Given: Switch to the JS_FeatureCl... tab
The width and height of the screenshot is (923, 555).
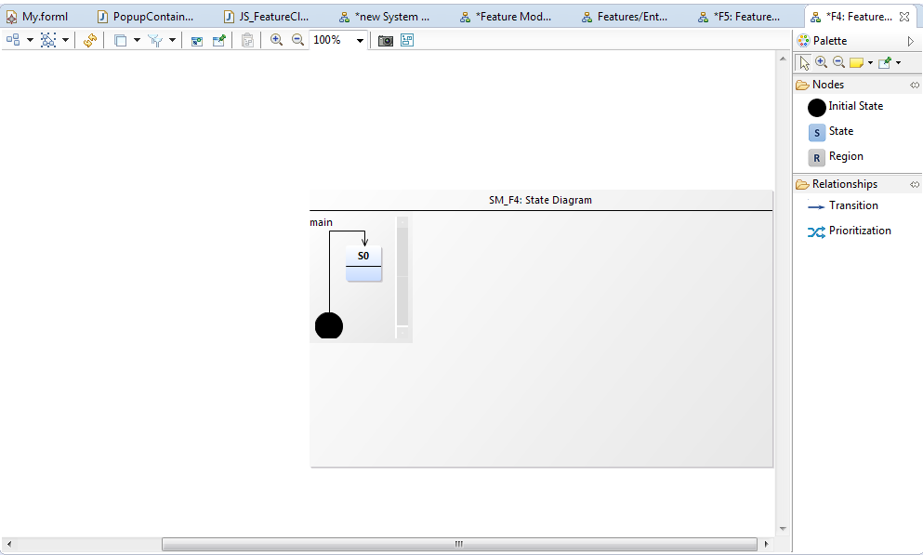Looking at the screenshot, I should tap(267, 17).
